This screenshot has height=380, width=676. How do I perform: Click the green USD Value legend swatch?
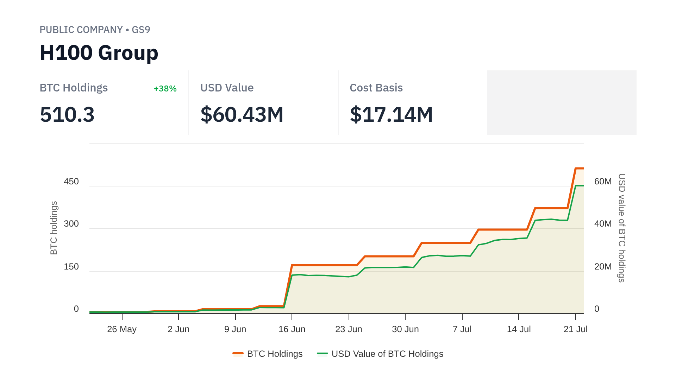point(322,354)
